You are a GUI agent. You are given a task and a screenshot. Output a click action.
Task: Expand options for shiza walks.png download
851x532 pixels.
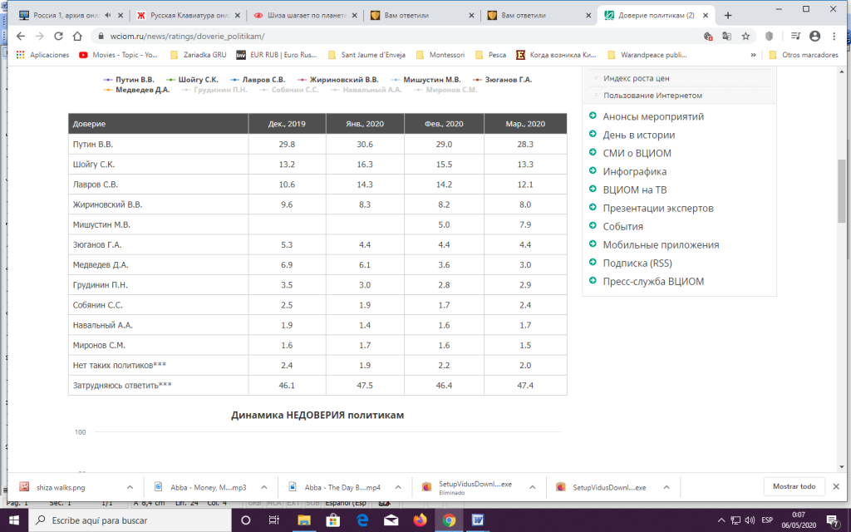pos(130,487)
